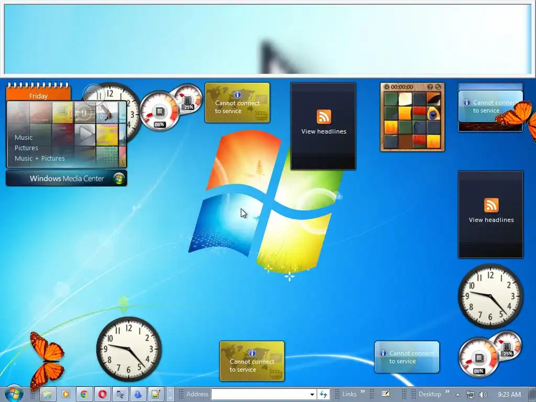Click the Friday calendar gadget
This screenshot has width=536, height=402.
coord(38,92)
